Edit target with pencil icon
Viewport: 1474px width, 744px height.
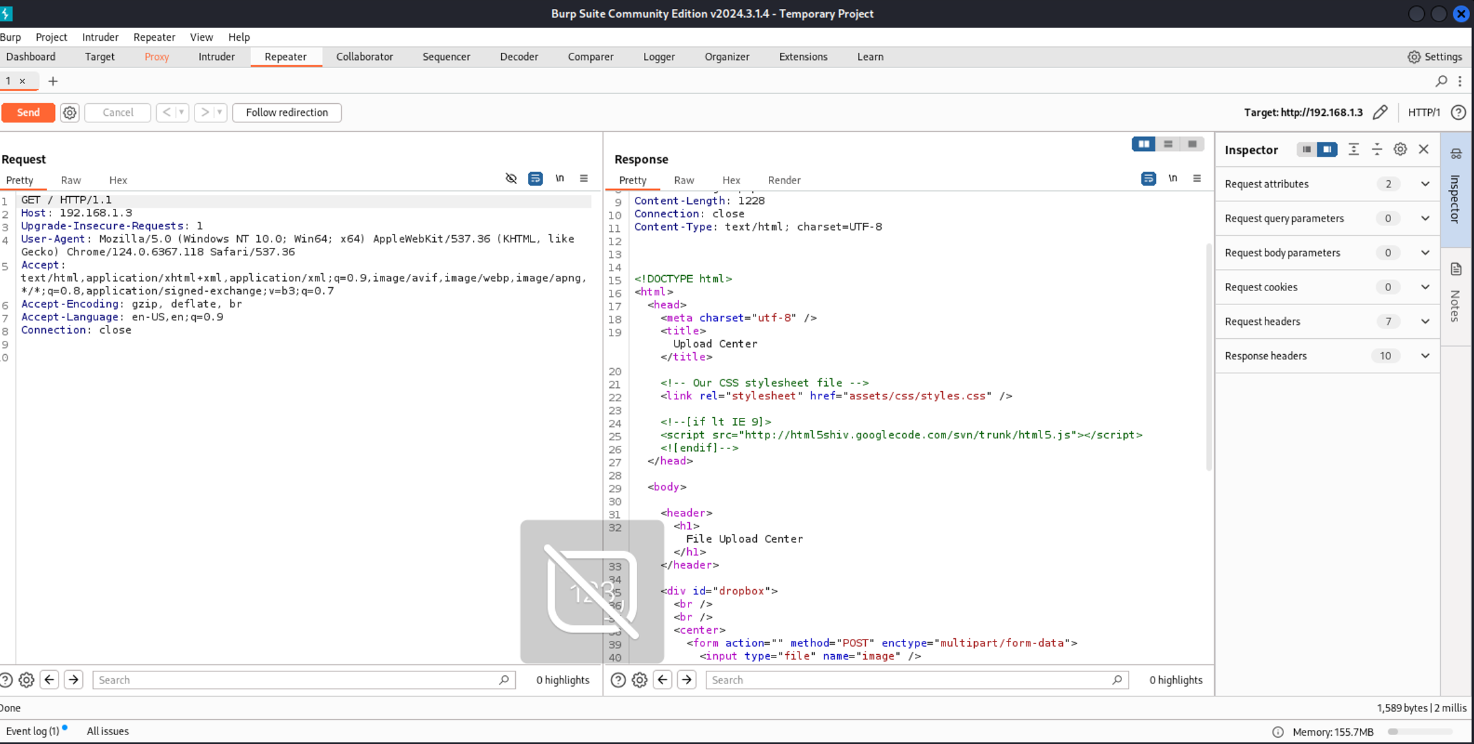[x=1380, y=113]
